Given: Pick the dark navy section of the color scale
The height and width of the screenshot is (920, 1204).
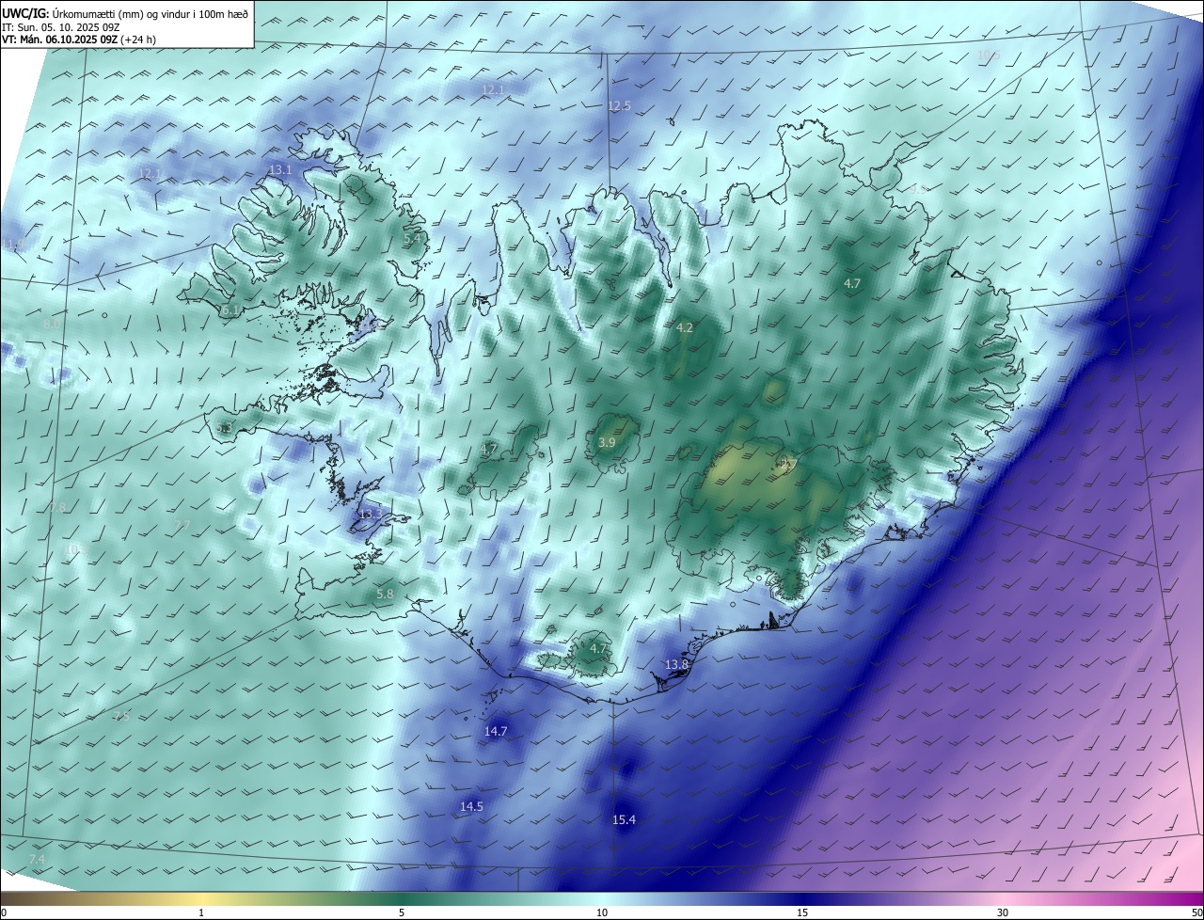Looking at the screenshot, I should [x=802, y=899].
